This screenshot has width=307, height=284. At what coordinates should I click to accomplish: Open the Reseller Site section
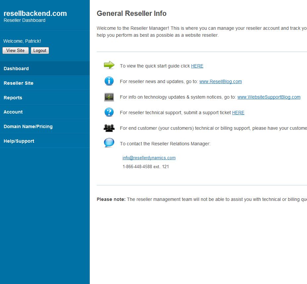coord(19,83)
